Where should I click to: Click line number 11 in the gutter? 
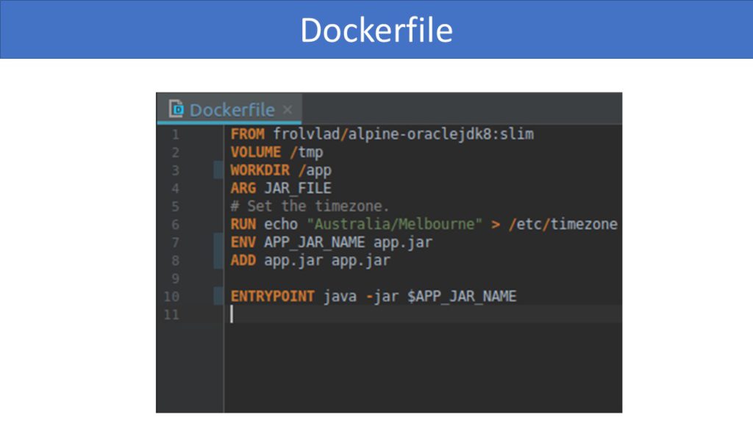pyautogui.click(x=171, y=315)
